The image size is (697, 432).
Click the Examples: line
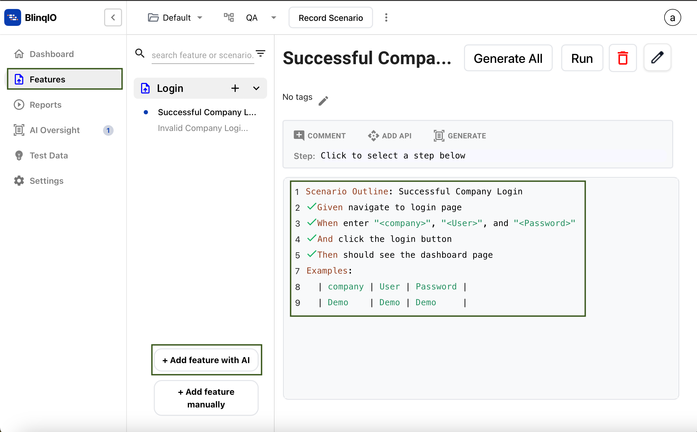[329, 271]
